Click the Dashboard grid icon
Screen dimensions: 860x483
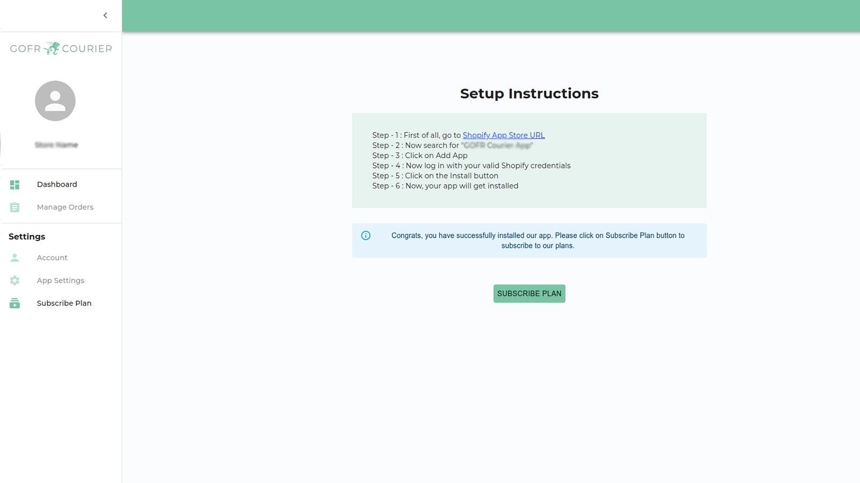pyautogui.click(x=15, y=185)
